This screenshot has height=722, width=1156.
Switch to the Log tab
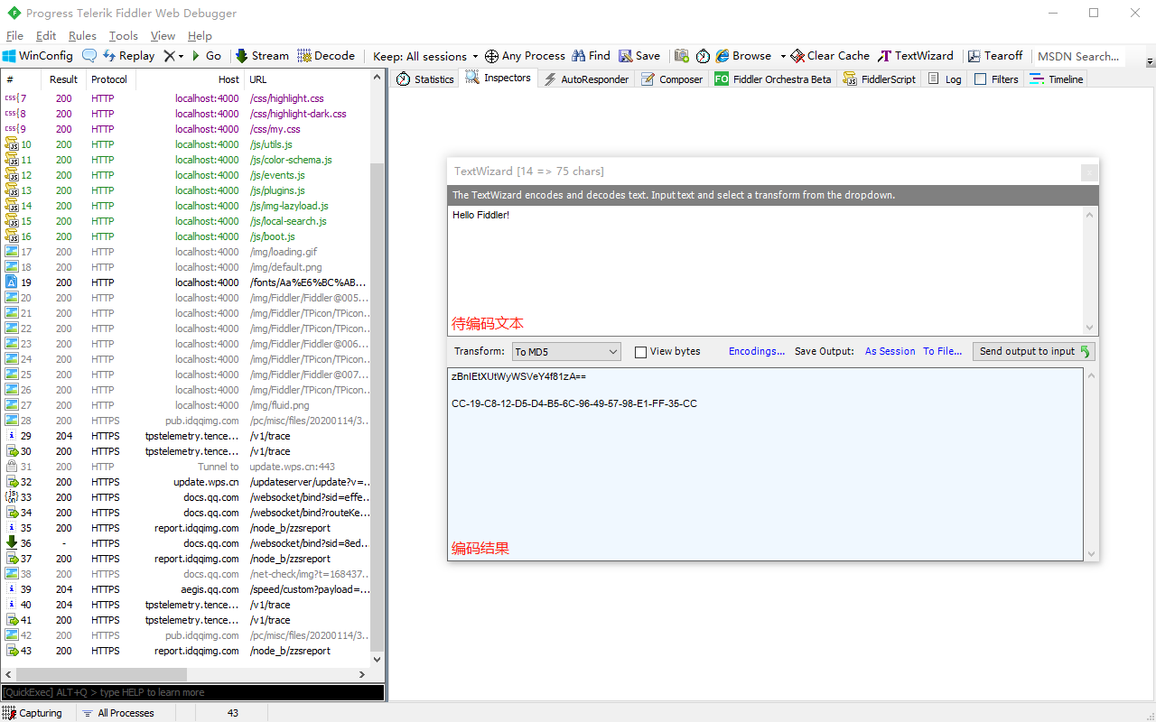945,79
